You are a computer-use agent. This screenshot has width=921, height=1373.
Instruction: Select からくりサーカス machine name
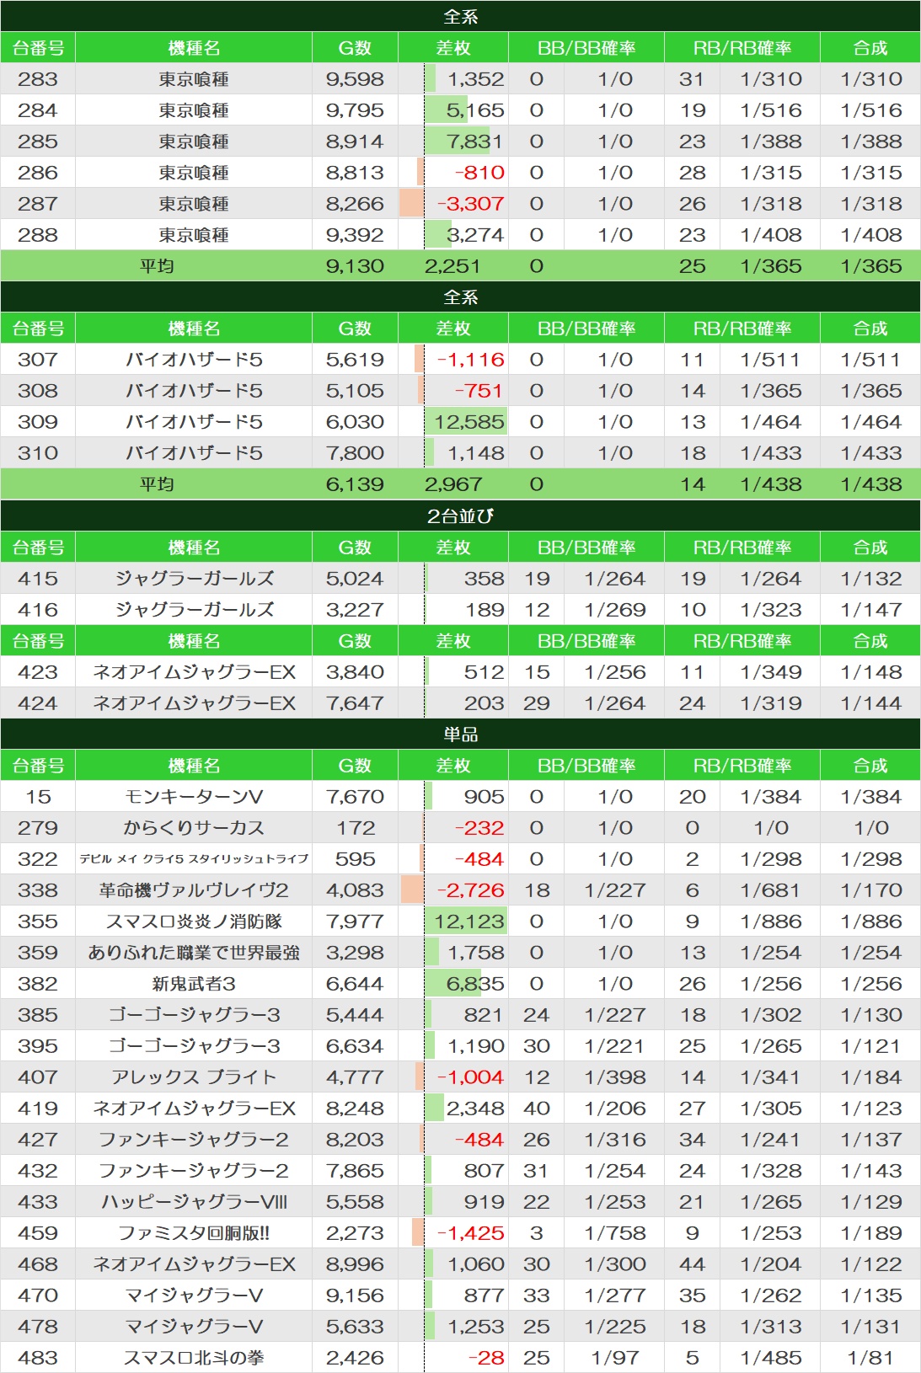[194, 828]
